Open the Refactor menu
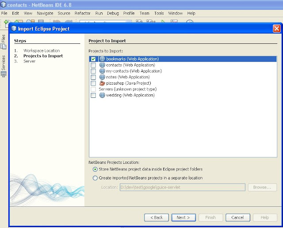 pyautogui.click(x=83, y=13)
